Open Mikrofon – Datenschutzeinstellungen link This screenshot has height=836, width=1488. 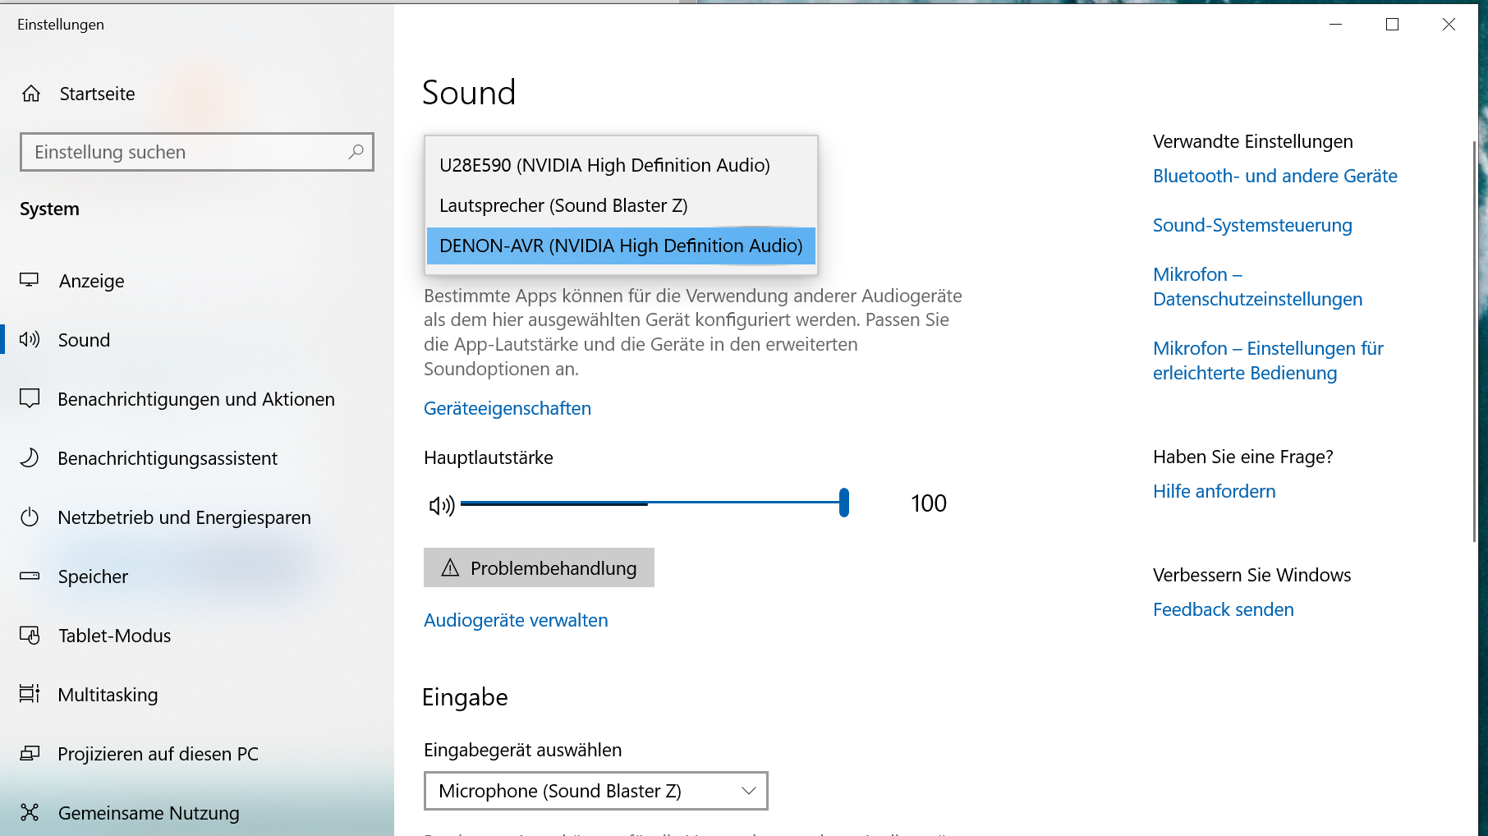click(1257, 287)
